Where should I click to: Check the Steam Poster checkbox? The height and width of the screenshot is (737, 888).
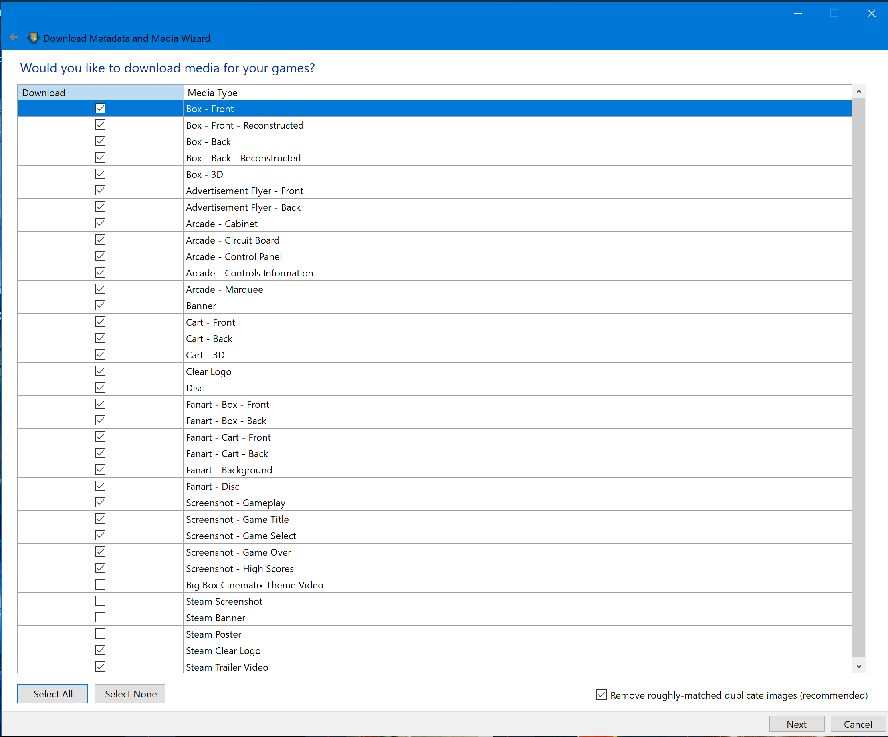100,634
